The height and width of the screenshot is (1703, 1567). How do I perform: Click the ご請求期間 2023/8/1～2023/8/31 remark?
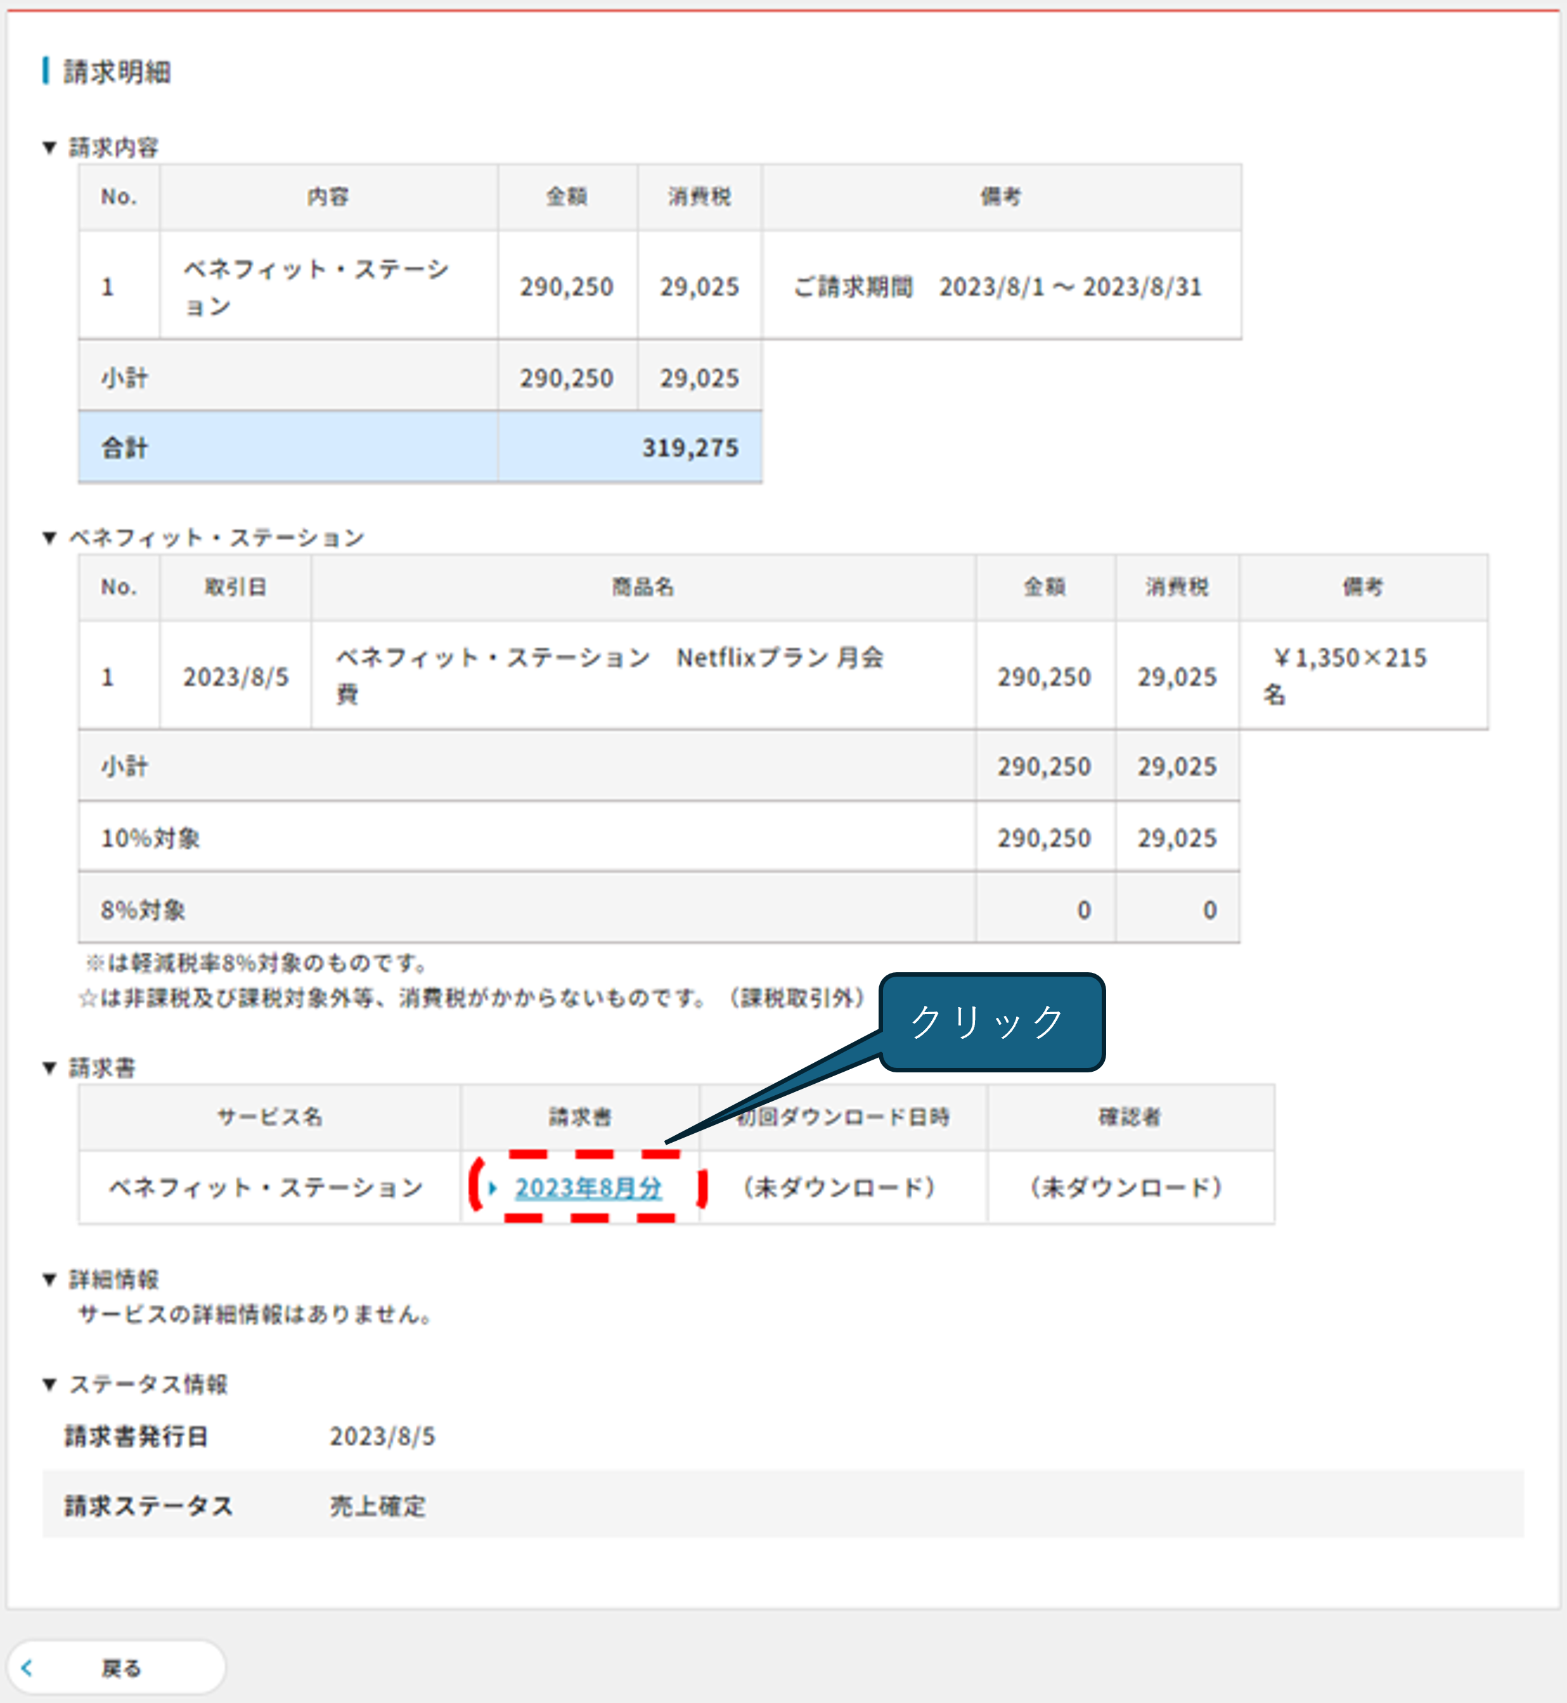pos(998,286)
